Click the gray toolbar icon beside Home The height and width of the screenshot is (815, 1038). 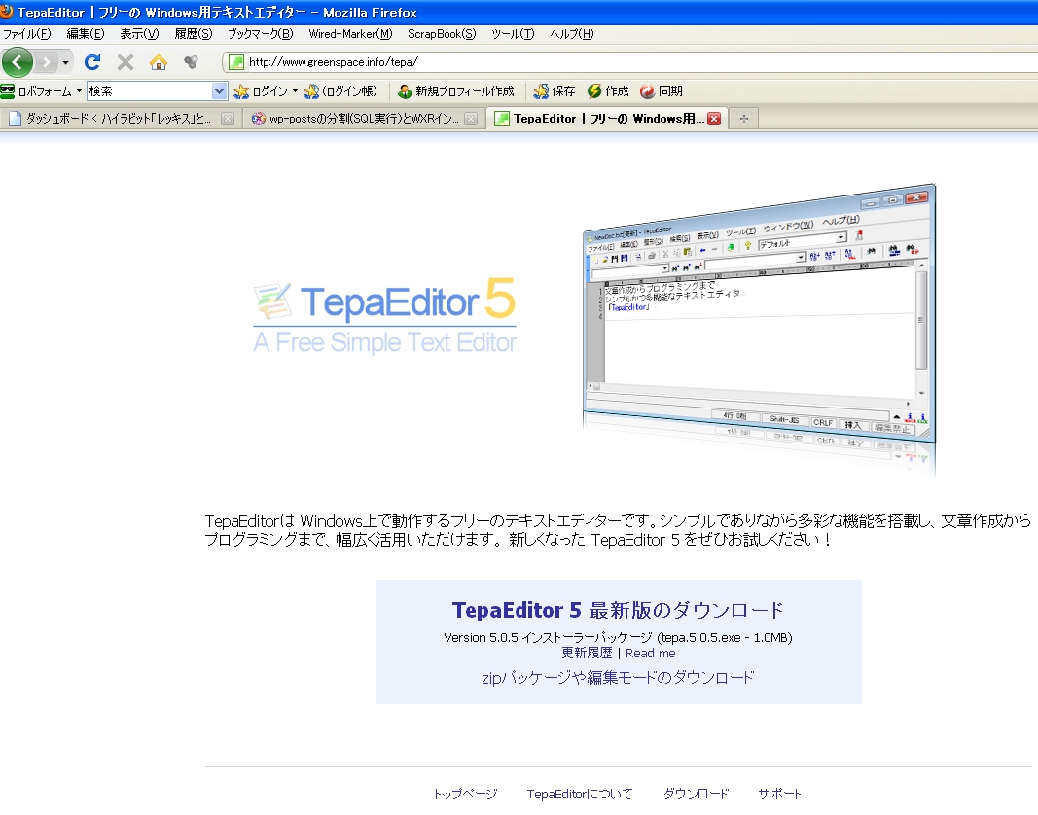[192, 62]
